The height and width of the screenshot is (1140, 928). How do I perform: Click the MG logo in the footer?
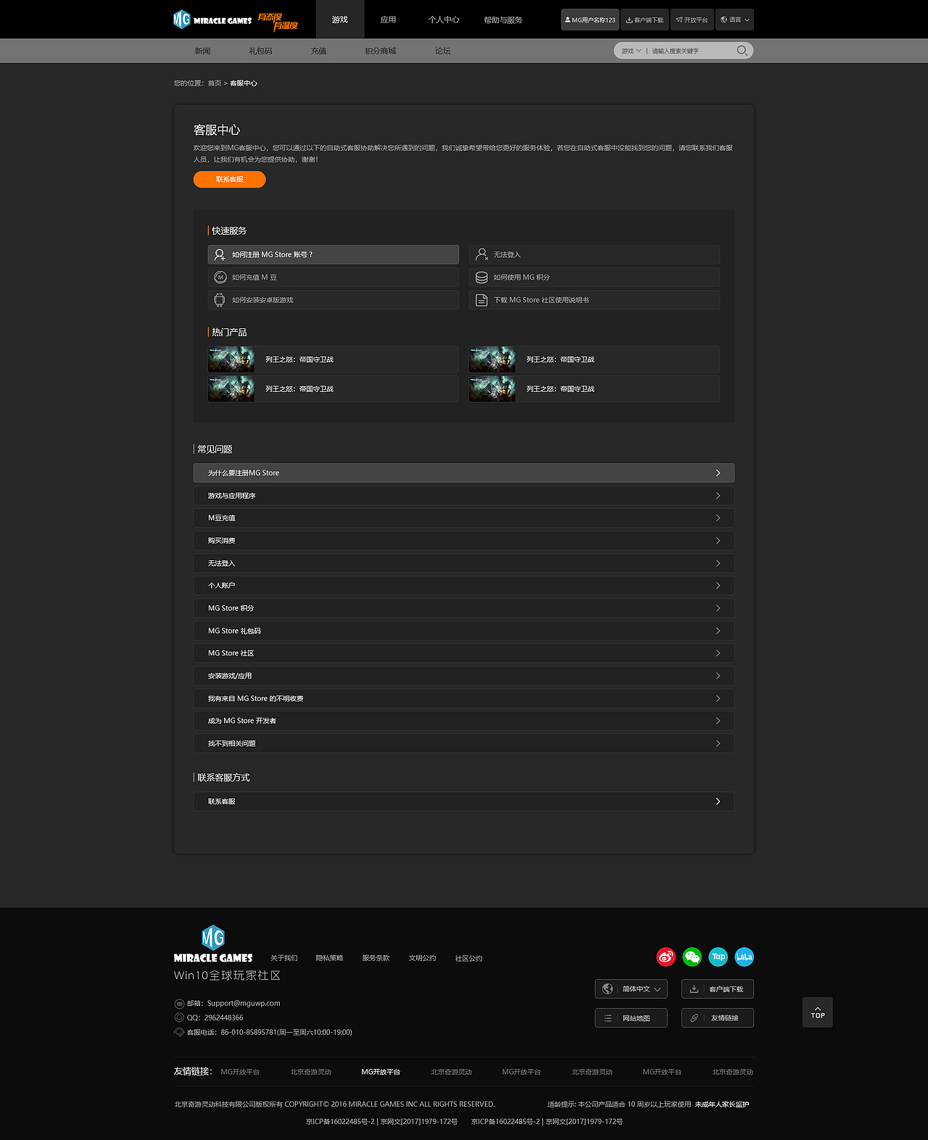212,944
